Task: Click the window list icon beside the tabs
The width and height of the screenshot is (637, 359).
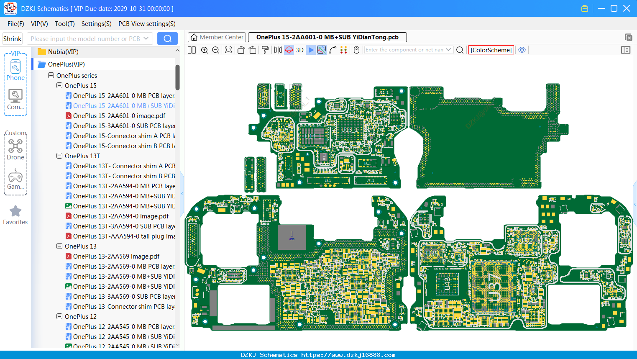Action: (x=628, y=37)
